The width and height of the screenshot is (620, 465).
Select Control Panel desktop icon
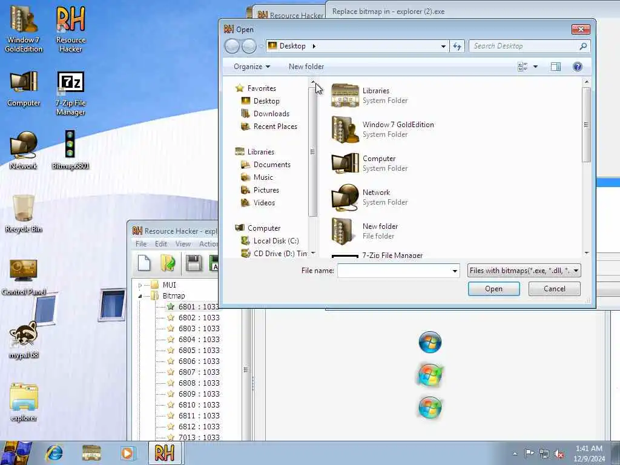pyautogui.click(x=24, y=277)
